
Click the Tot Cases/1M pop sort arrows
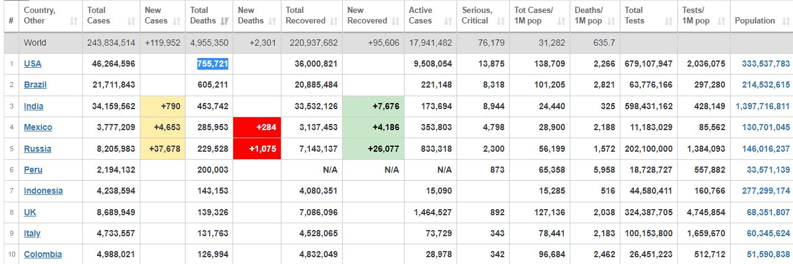[x=562, y=21]
